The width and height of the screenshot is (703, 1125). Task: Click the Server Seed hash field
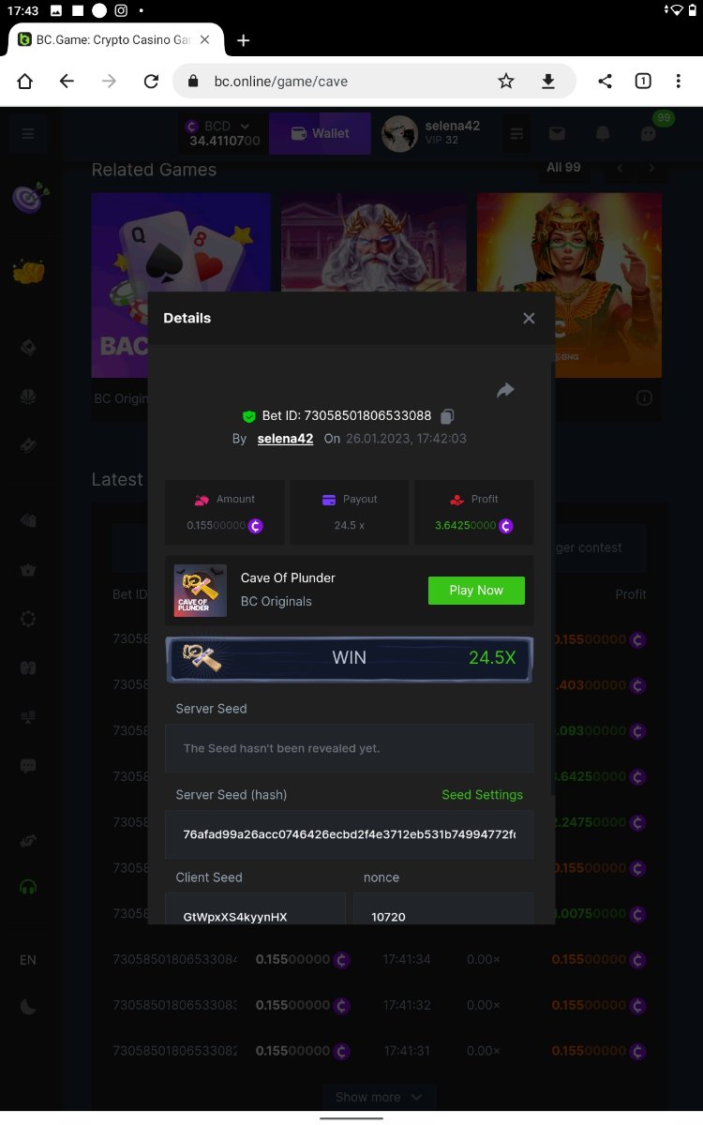coord(350,834)
